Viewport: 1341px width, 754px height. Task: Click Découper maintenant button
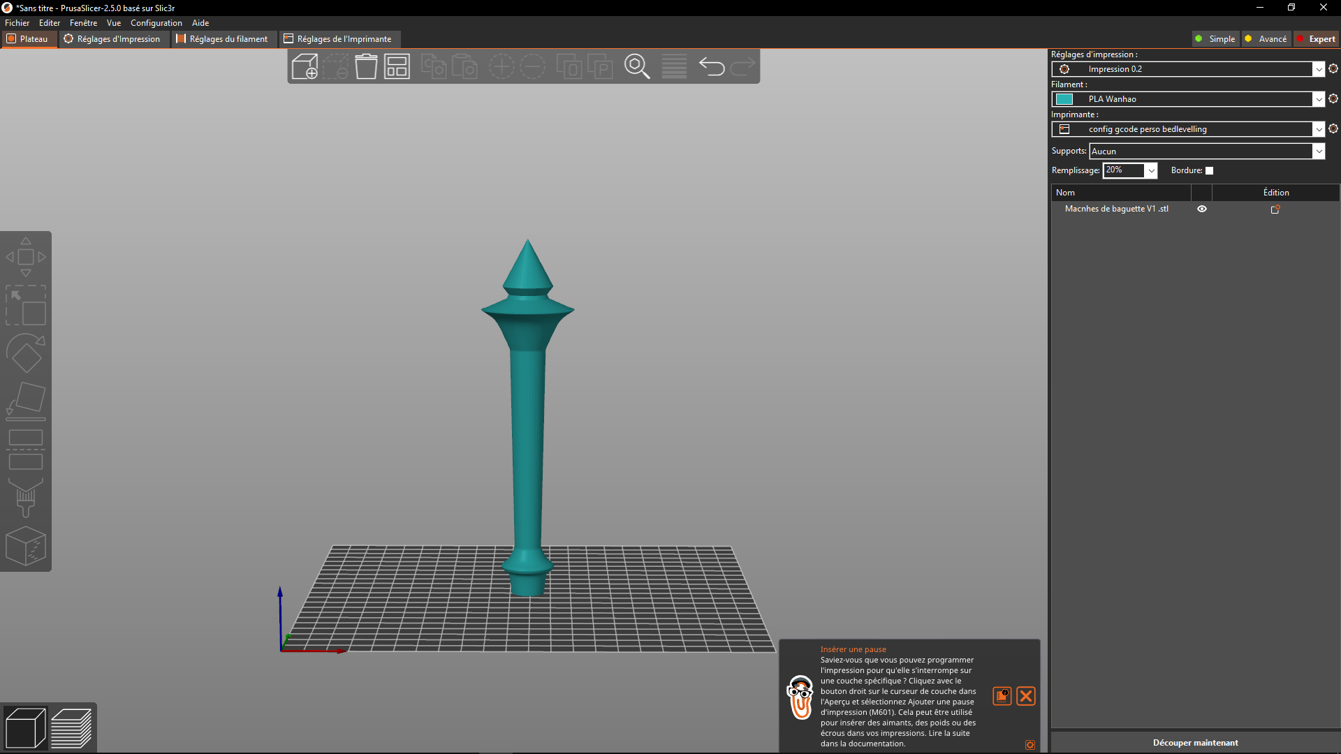1195,742
